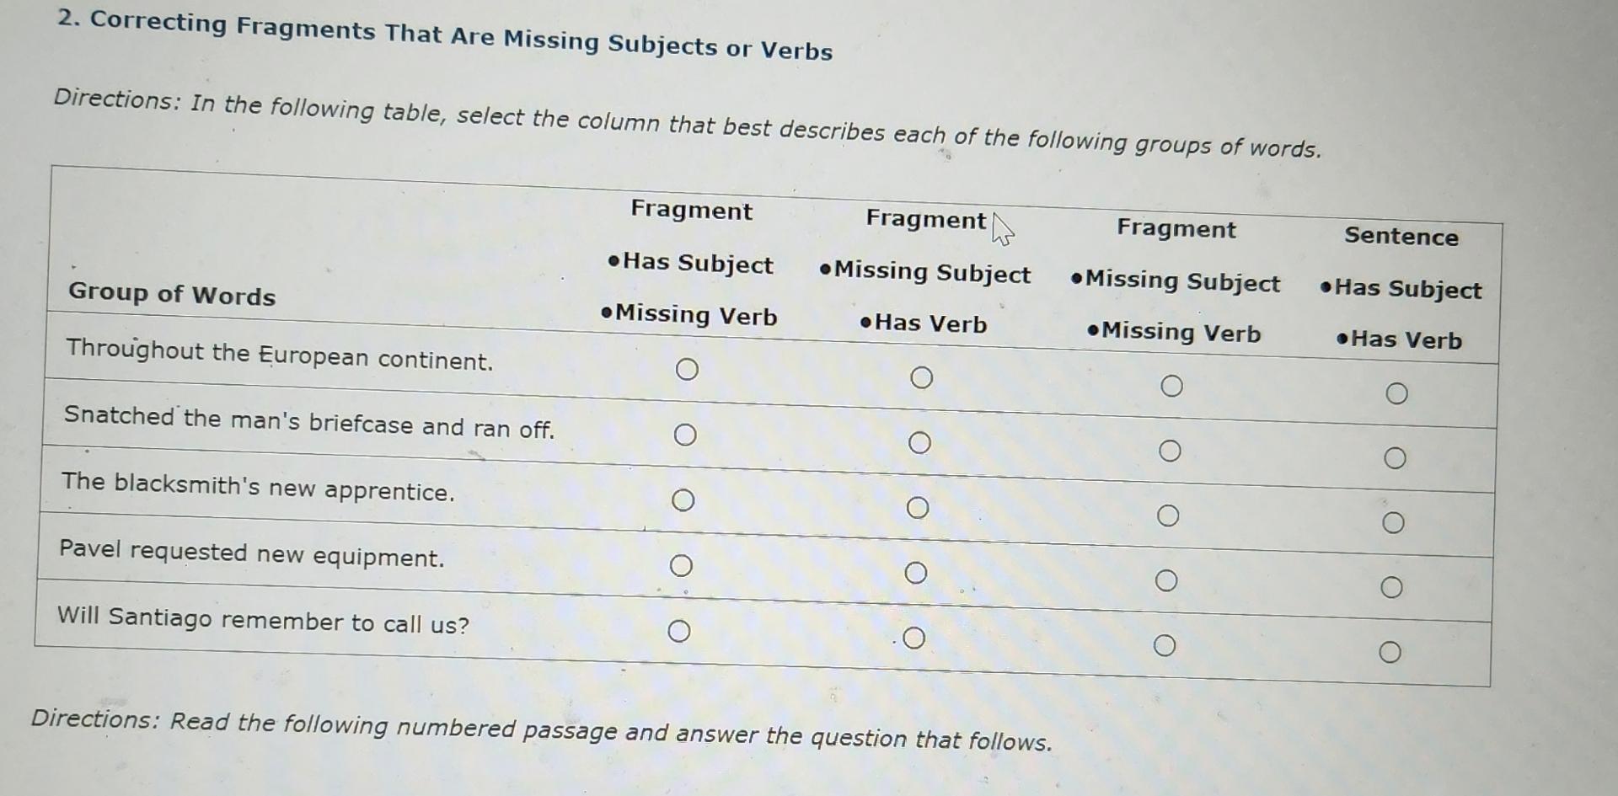Mark 'Throughout the European continent' as Missing Subject Missing Verb
The height and width of the screenshot is (796, 1618).
click(x=1171, y=387)
